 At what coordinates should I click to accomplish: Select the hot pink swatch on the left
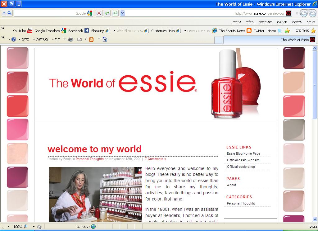17,130
